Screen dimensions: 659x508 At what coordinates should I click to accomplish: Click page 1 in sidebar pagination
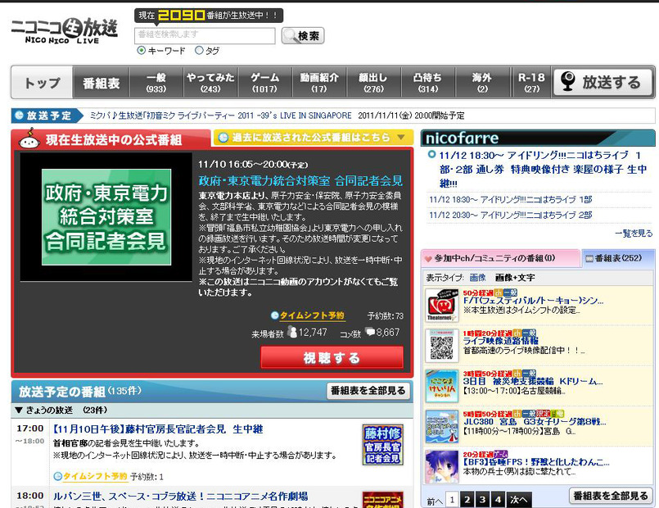point(452,500)
